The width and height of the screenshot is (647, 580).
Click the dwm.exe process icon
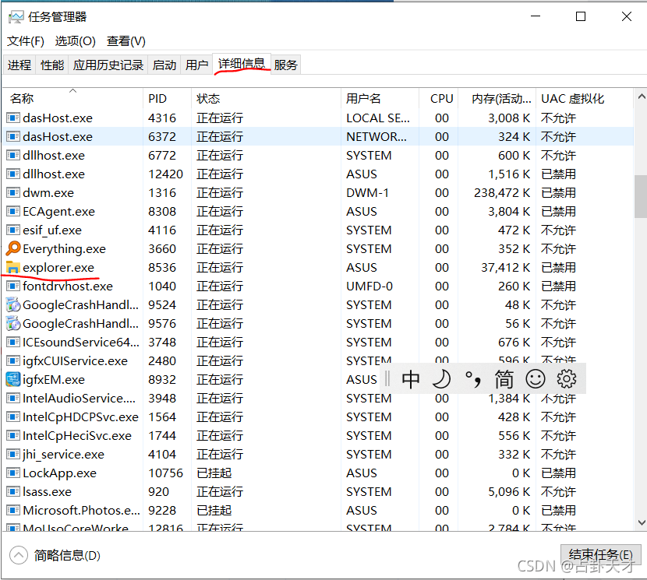coord(13,192)
